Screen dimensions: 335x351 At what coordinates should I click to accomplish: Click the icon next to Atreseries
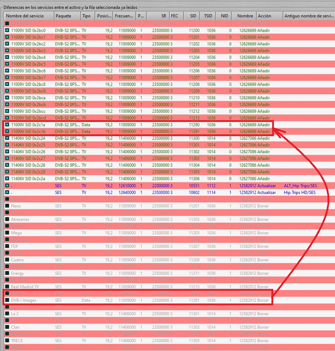point(7,219)
